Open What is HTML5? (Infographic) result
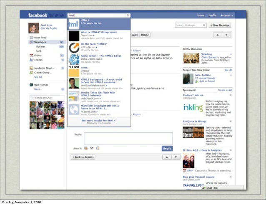The width and height of the screenshot is (266, 205). tap(99, 36)
